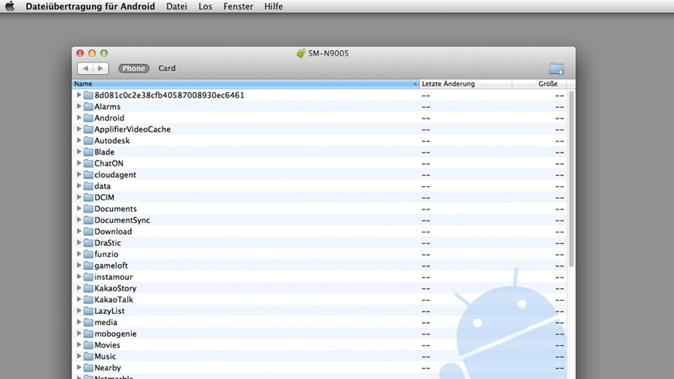
Task: Open the Apple menu
Action: click(9, 7)
